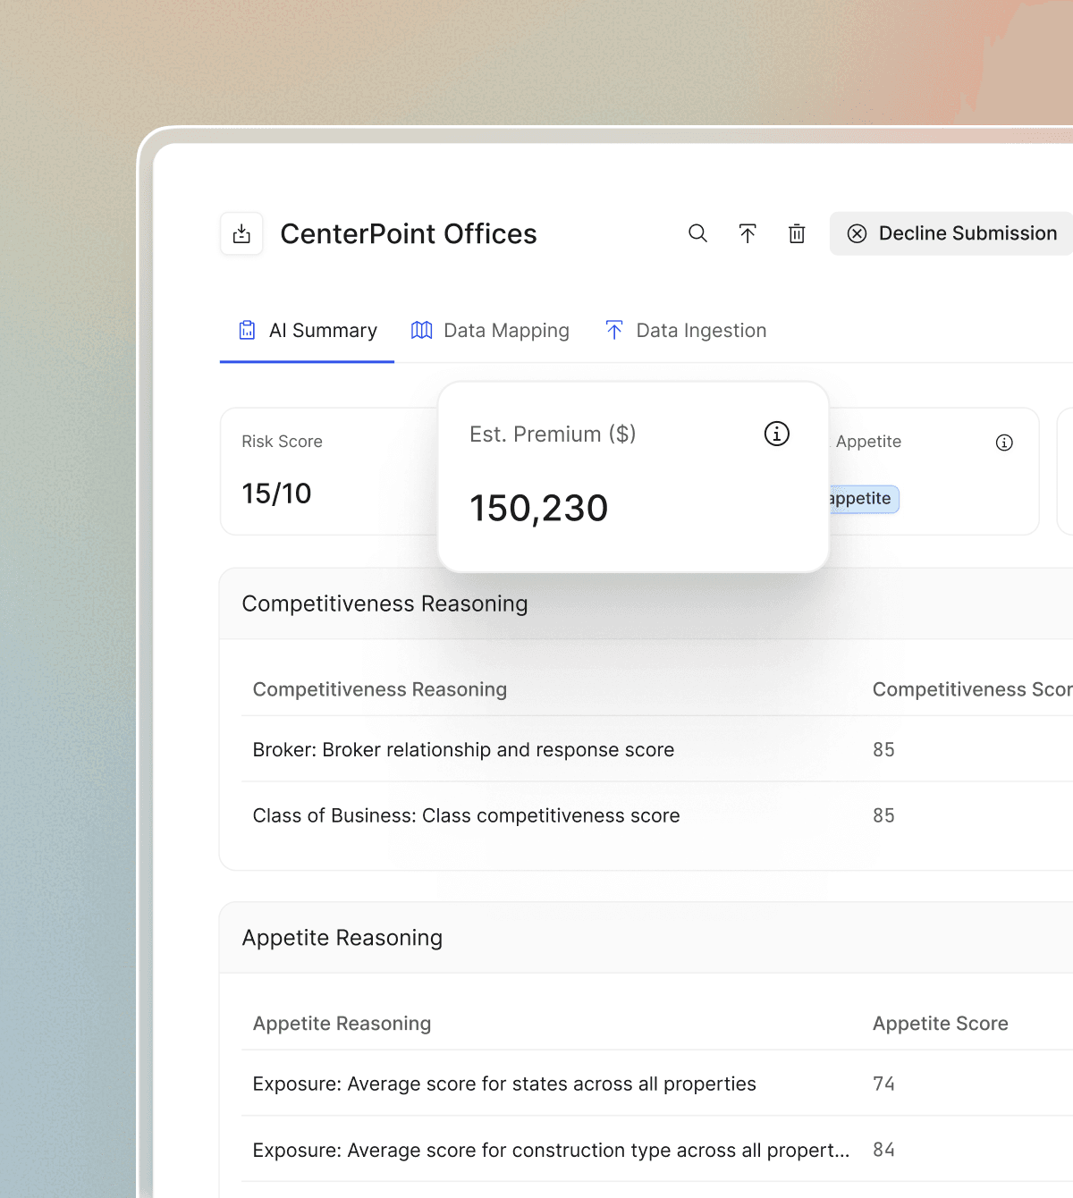Screen dimensions: 1073x1198
Task: Click the upload arrow icon in header
Action: coord(748,233)
